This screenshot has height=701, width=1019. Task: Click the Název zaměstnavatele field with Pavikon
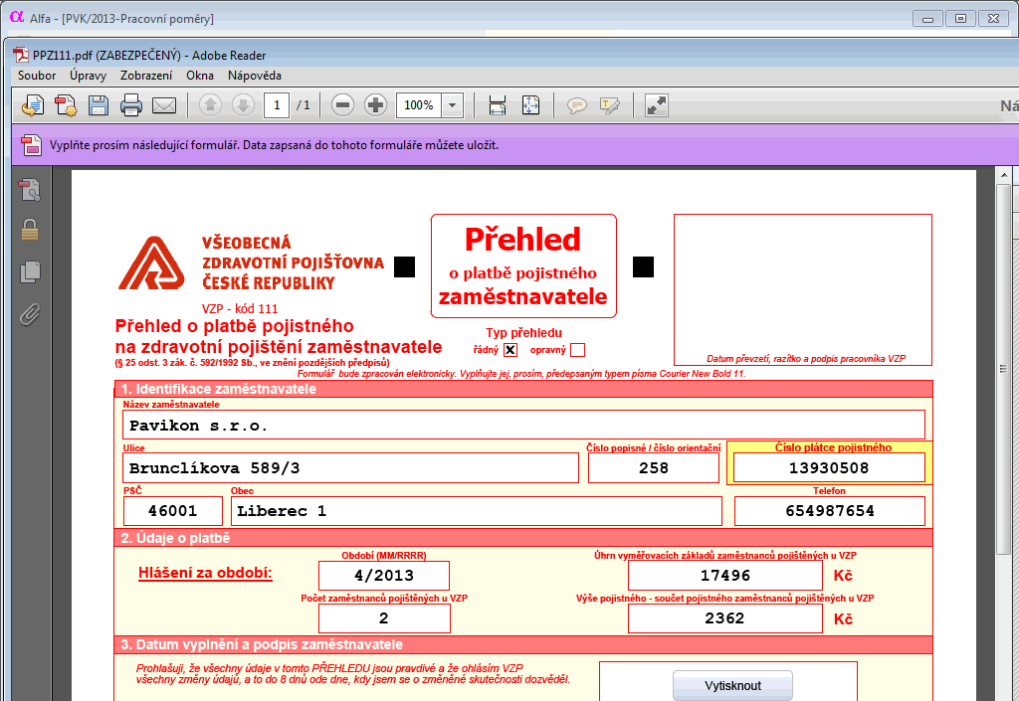(x=523, y=426)
